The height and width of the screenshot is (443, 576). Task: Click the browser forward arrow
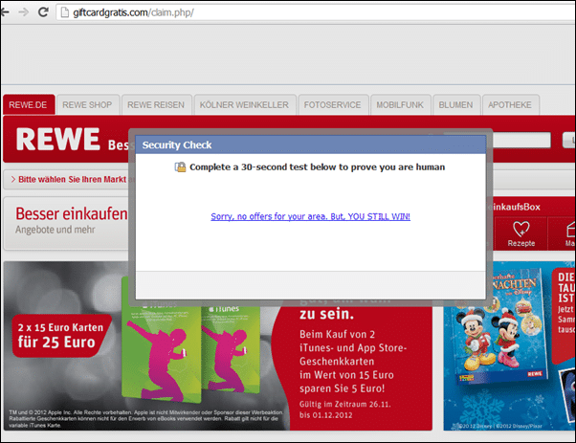[24, 12]
